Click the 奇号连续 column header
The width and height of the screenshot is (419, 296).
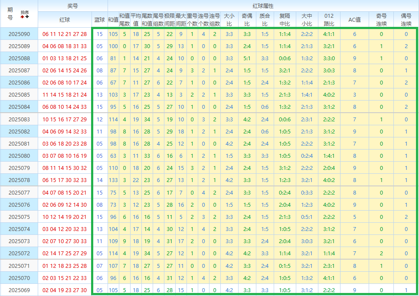coord(381,20)
